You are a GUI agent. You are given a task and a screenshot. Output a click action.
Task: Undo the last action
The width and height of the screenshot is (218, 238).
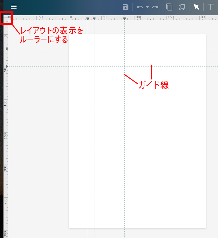pos(140,7)
